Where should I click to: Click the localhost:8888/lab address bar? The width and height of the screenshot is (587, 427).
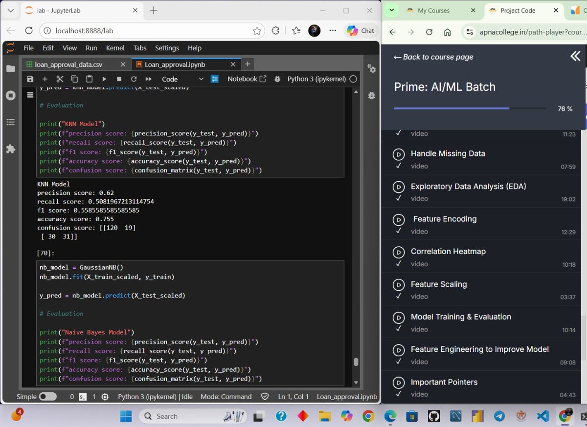click(x=152, y=31)
